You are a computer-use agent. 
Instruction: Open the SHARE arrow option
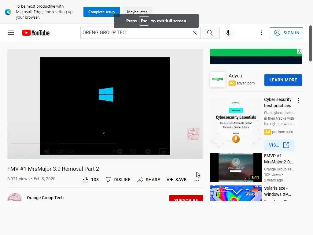pos(149,180)
